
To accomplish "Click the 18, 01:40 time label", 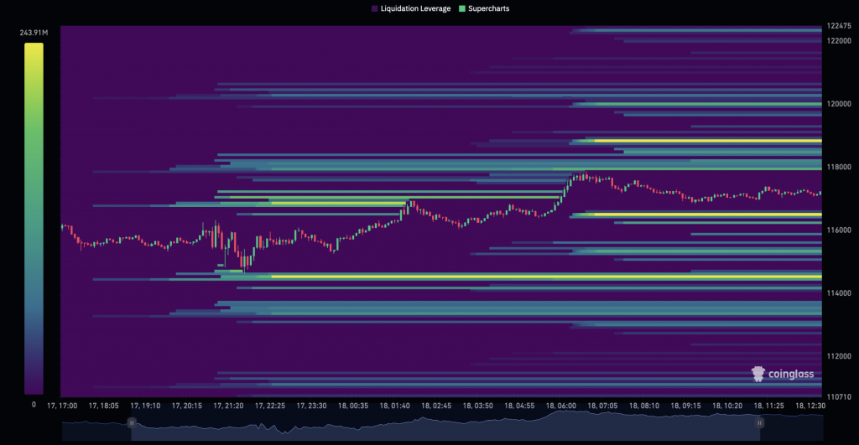I will click(x=394, y=406).
